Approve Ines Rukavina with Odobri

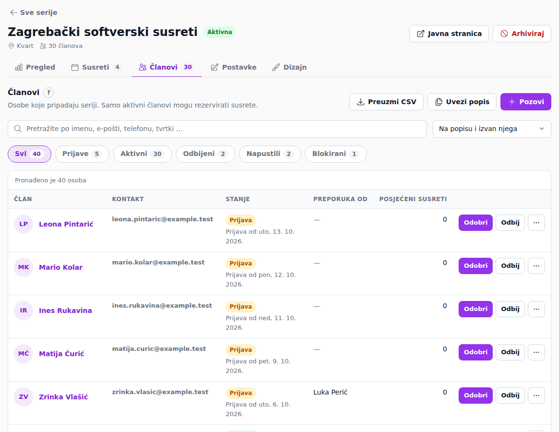click(x=475, y=309)
